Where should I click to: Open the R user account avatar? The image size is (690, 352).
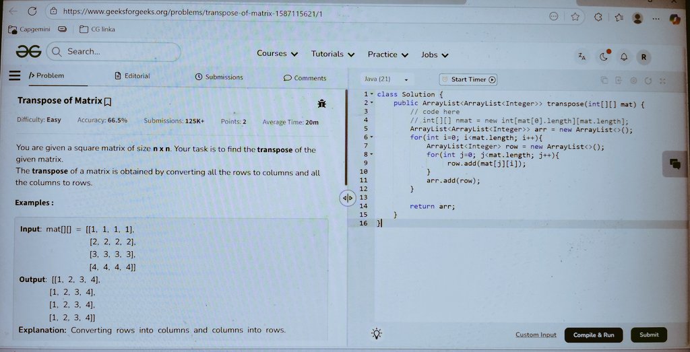[x=644, y=57]
